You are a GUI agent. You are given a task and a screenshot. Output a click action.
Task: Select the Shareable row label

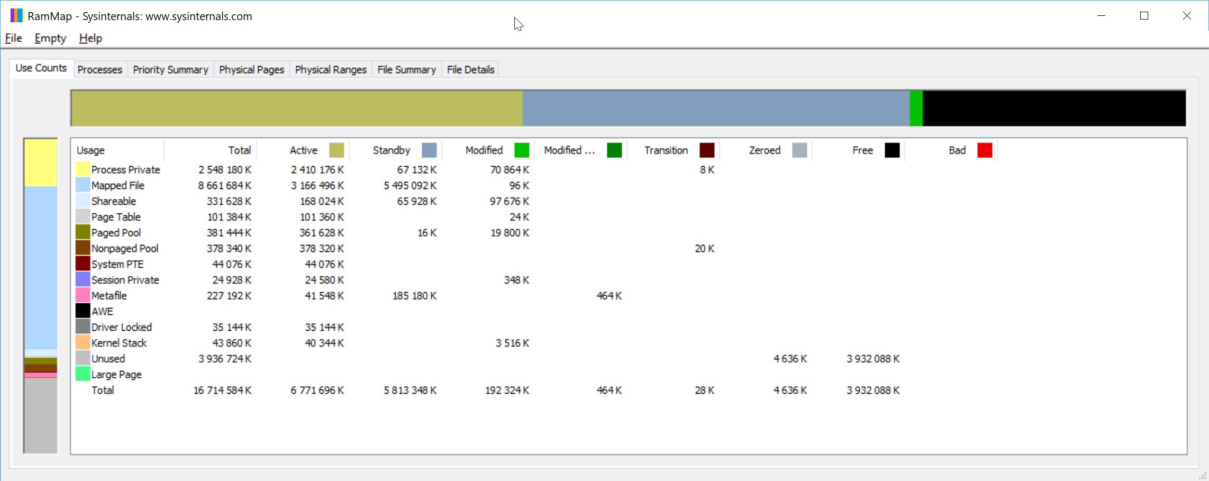113,201
